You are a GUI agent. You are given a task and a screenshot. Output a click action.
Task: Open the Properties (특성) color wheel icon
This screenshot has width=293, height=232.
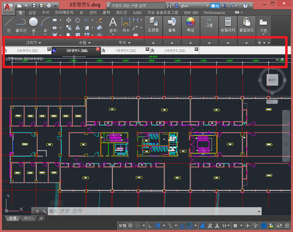coord(190,22)
